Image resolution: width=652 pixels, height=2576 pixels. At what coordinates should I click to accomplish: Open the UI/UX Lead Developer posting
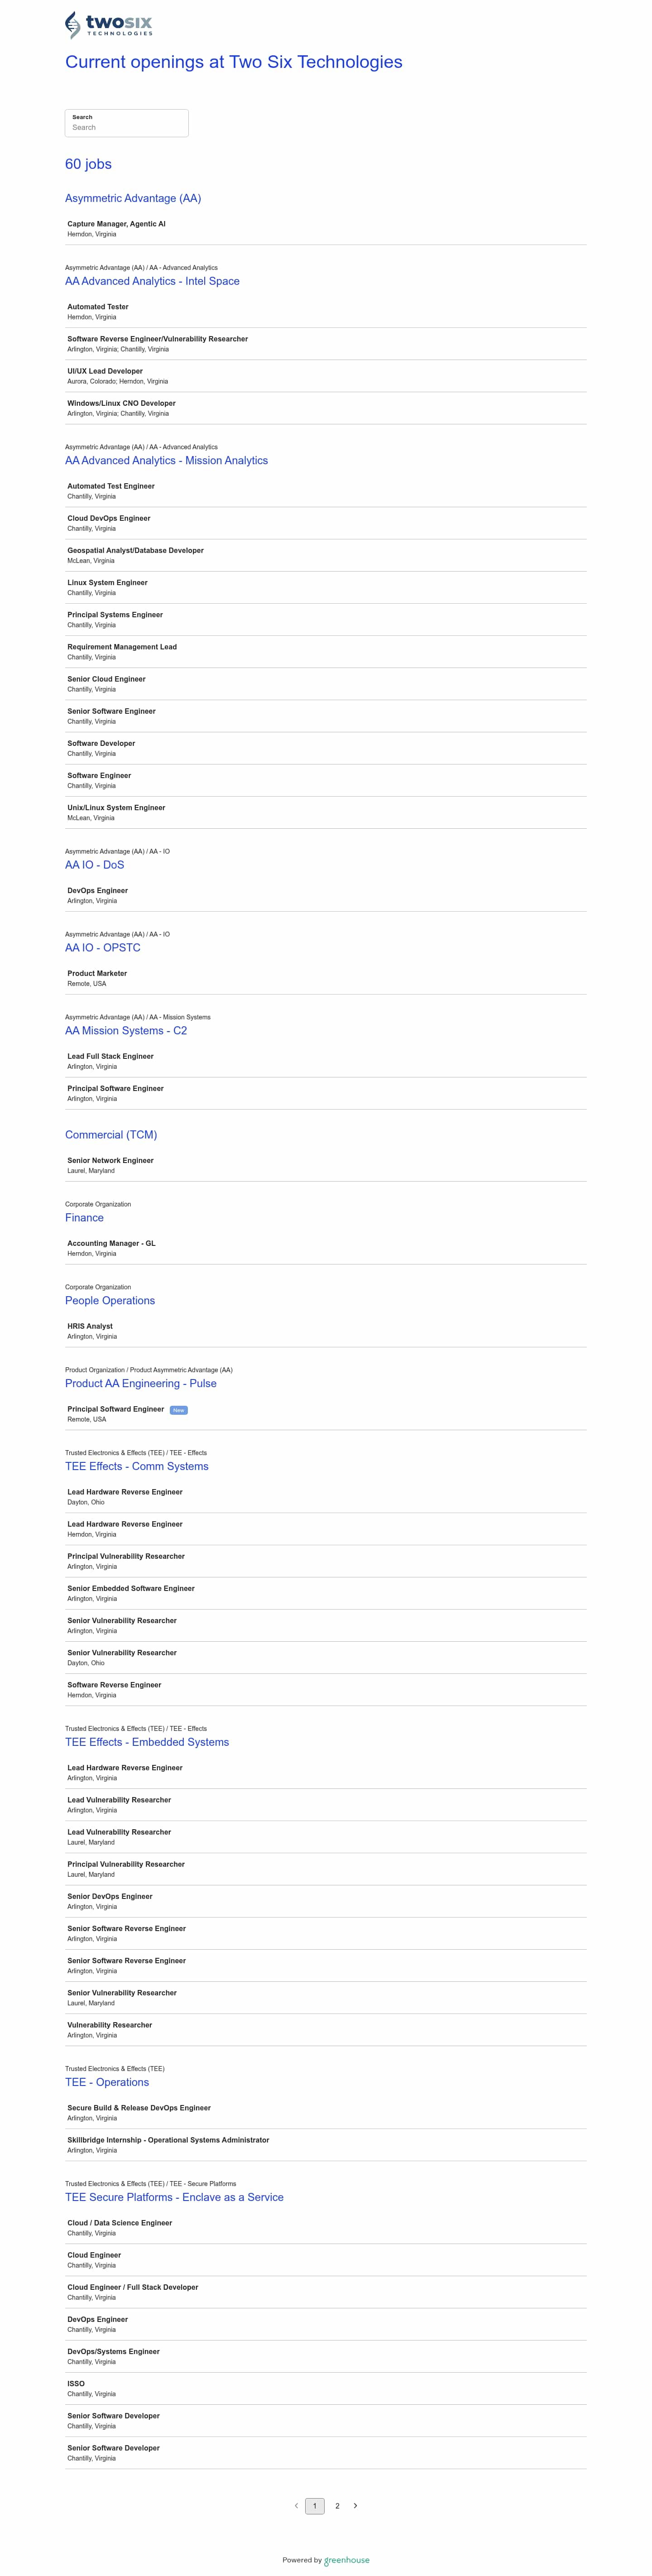(105, 371)
